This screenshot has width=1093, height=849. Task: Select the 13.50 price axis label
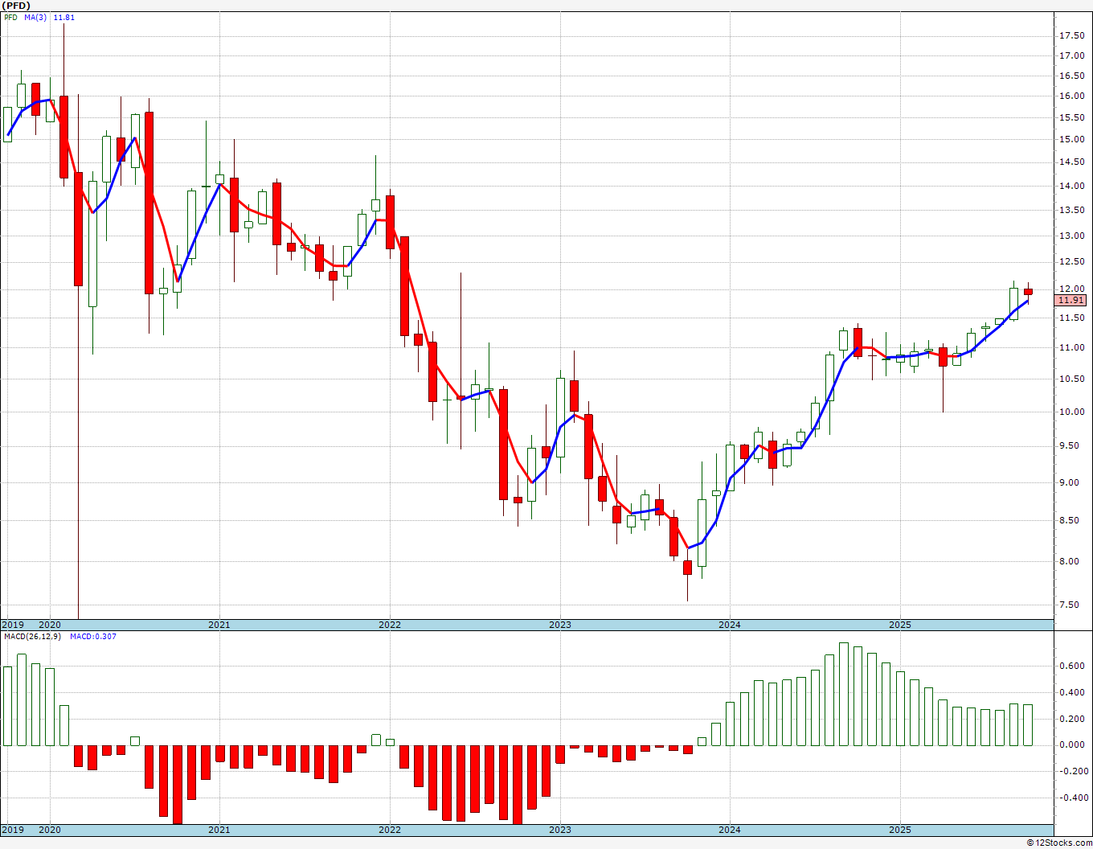click(x=1071, y=211)
